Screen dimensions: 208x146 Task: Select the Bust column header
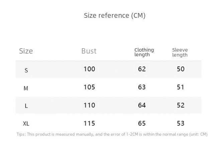[89, 51]
